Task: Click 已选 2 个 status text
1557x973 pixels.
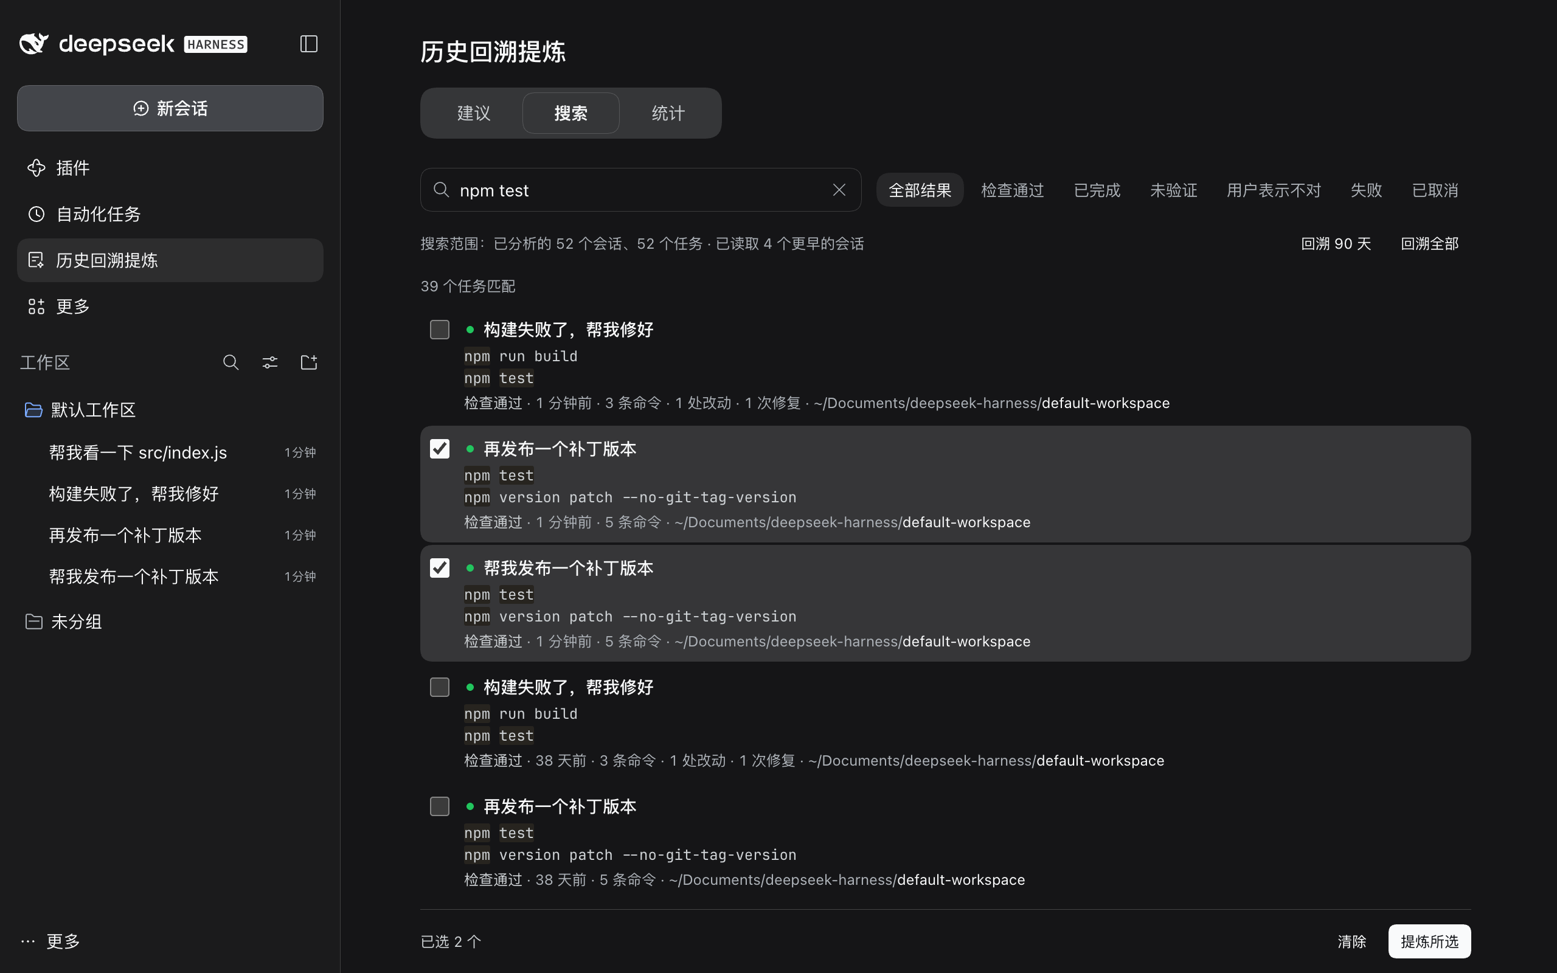Action: [x=450, y=941]
